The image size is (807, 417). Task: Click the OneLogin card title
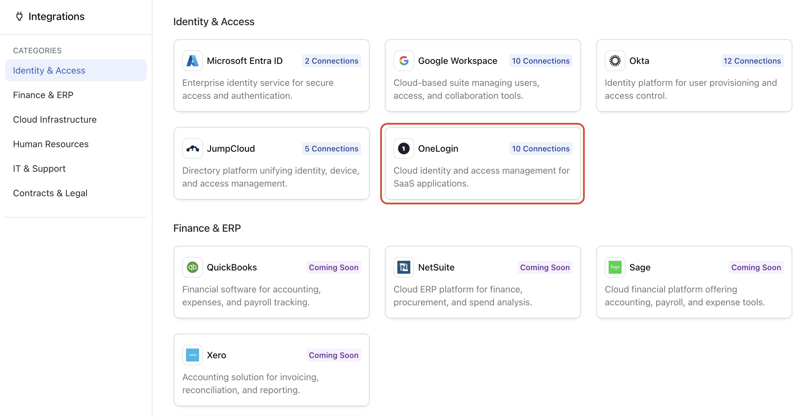438,148
